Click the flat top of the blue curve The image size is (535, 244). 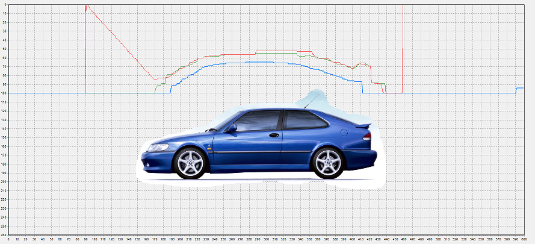249,61
